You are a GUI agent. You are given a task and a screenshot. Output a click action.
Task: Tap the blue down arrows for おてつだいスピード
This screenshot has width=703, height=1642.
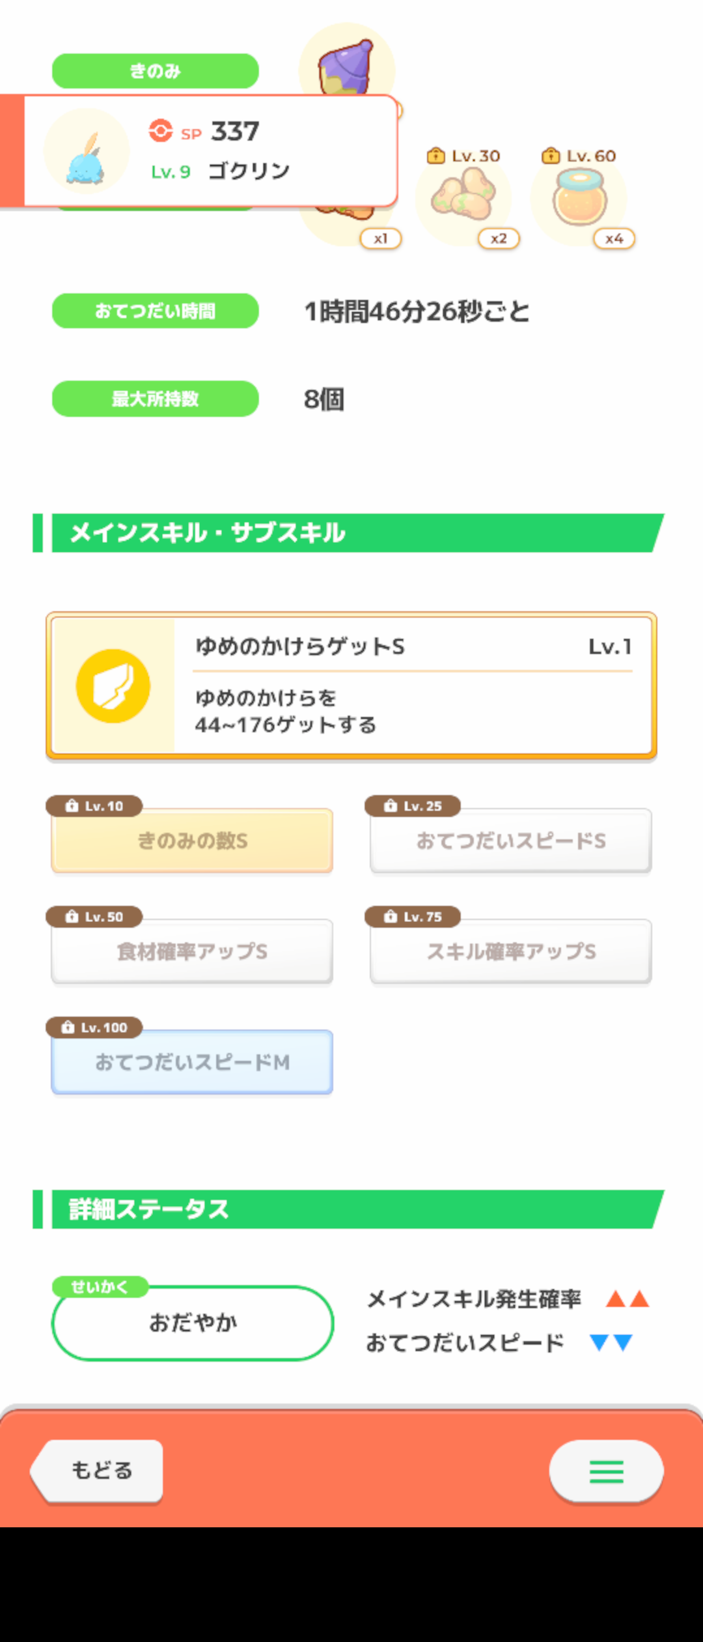coord(611,1342)
